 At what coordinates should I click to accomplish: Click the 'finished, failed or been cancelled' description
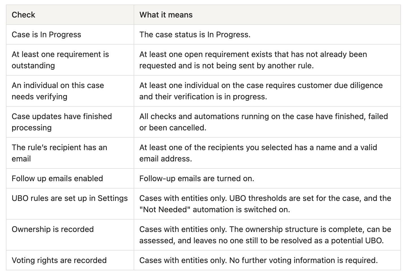267,122
